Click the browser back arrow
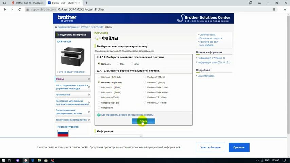Image resolution: width=290 pixels, height=163 pixels. [5, 10]
